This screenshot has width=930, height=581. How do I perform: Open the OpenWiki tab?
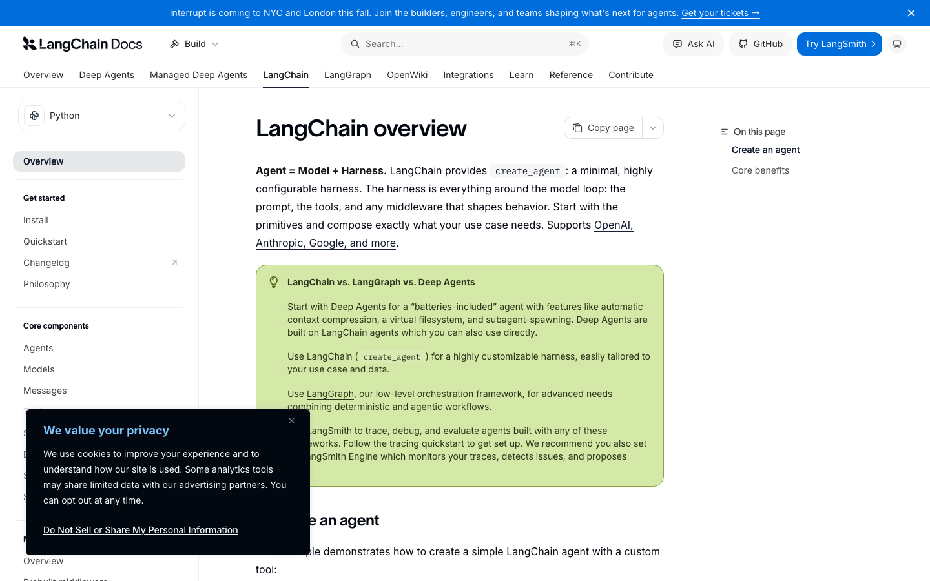407,75
